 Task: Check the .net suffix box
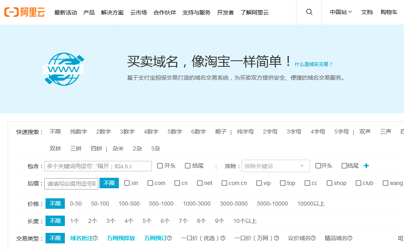(200, 183)
